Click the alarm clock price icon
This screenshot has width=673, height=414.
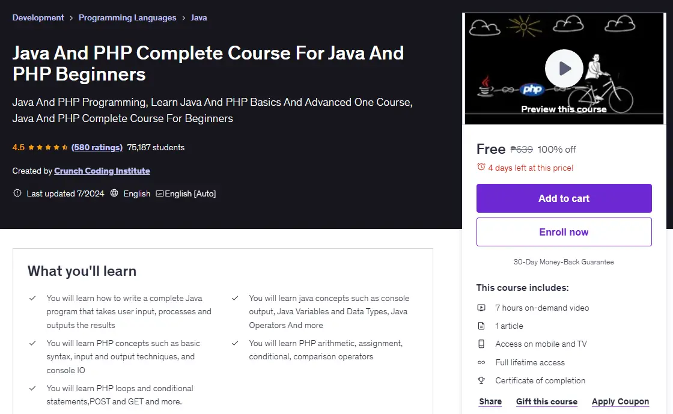[x=481, y=167]
